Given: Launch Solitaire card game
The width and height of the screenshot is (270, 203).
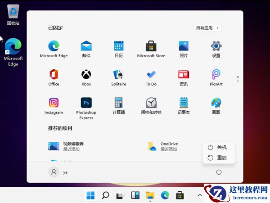Looking at the screenshot, I should 119,77.
